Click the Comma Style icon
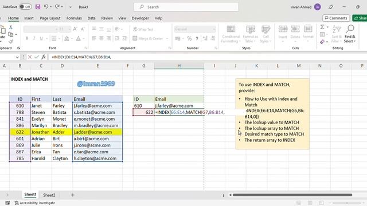This screenshot has height=206, width=367. [x=197, y=38]
